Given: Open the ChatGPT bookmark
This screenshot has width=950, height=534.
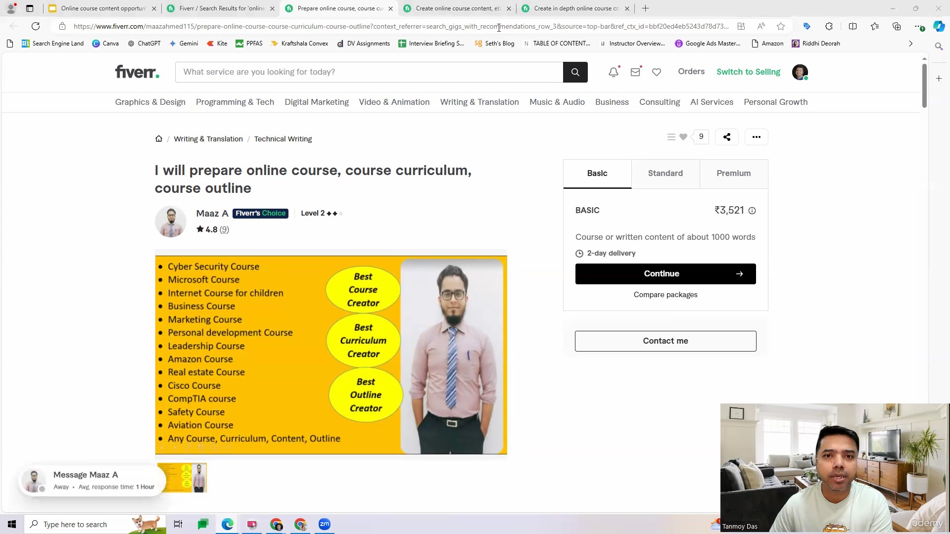Looking at the screenshot, I should point(144,44).
